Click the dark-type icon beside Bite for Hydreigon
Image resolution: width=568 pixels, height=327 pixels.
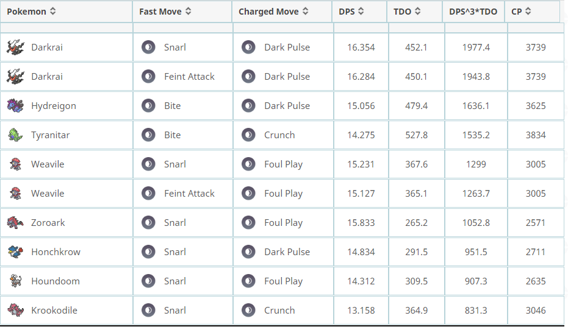click(148, 105)
